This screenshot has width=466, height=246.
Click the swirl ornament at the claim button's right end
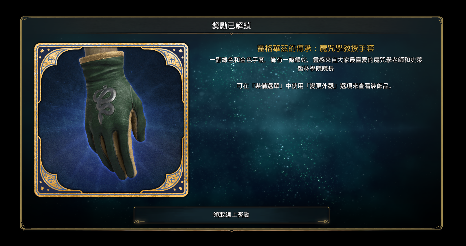323,221
